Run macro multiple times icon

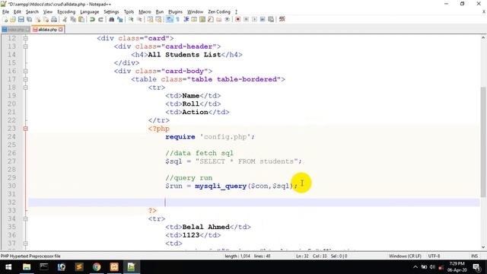pyautogui.click(x=263, y=19)
